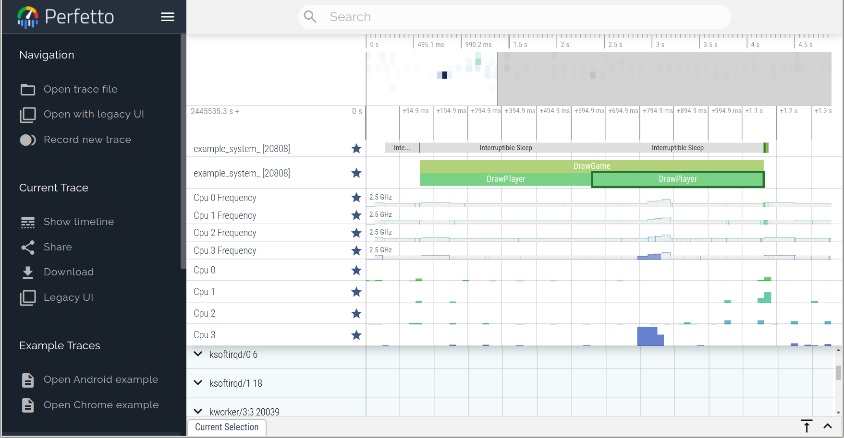Screen dimensions: 844x438
Task: Click the Perfetto logo
Action: click(x=65, y=16)
